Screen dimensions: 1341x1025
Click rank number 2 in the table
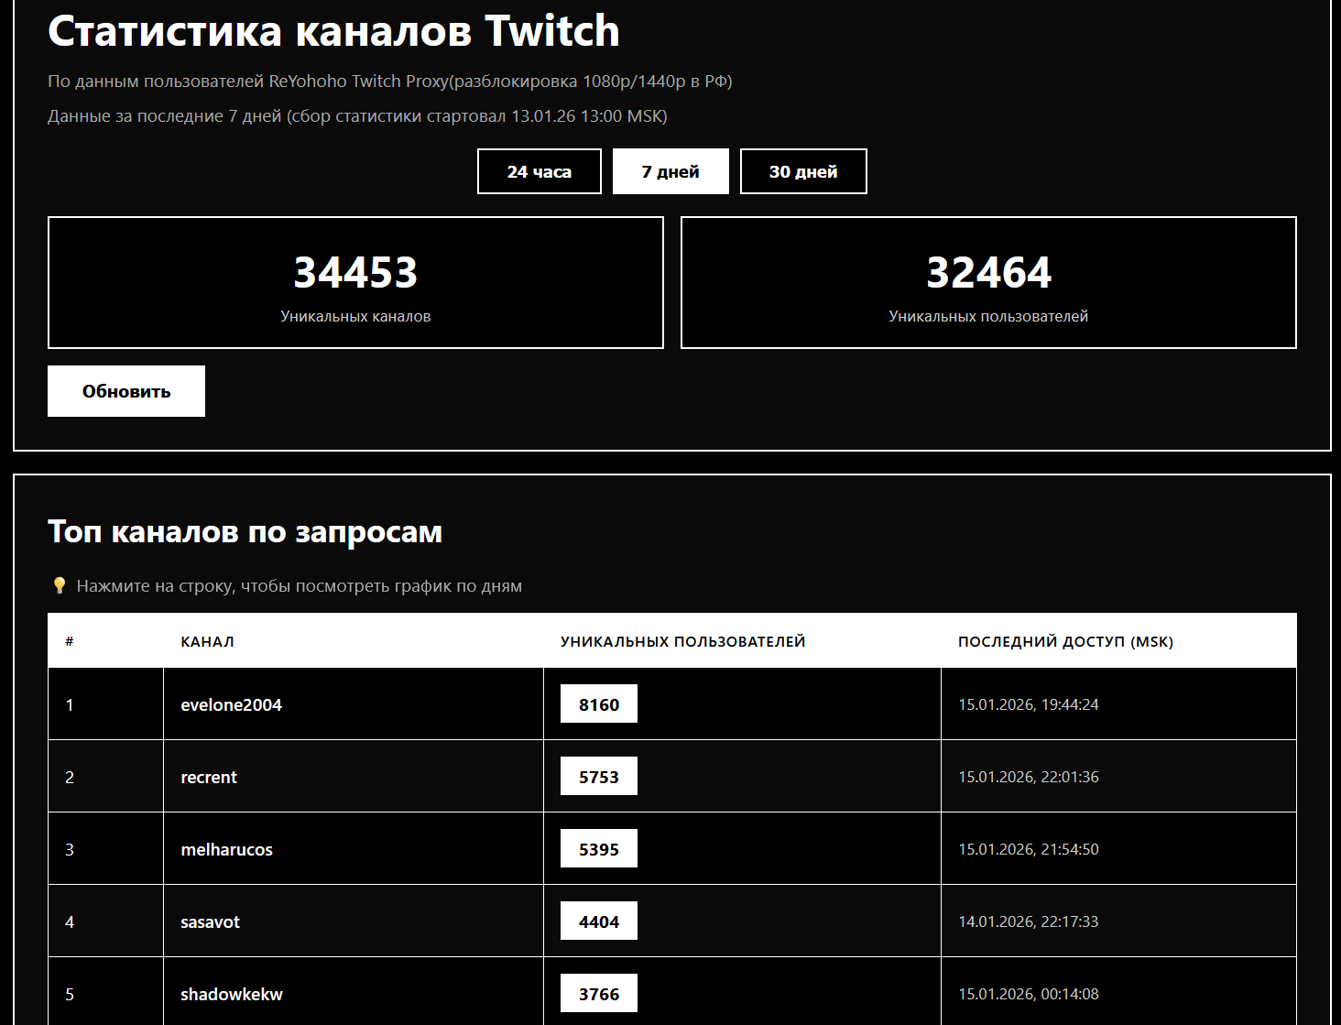click(x=70, y=777)
